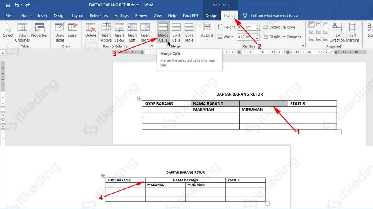Switch to the Review tab
373x209 pixels.
click(x=141, y=15)
